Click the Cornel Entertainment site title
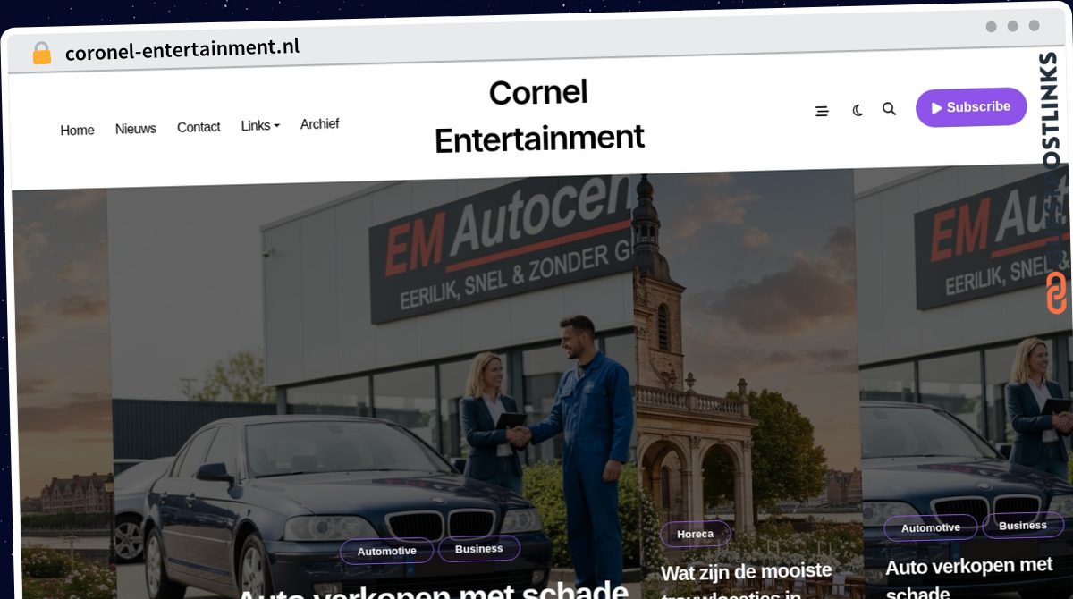The width and height of the screenshot is (1073, 599). click(x=539, y=115)
